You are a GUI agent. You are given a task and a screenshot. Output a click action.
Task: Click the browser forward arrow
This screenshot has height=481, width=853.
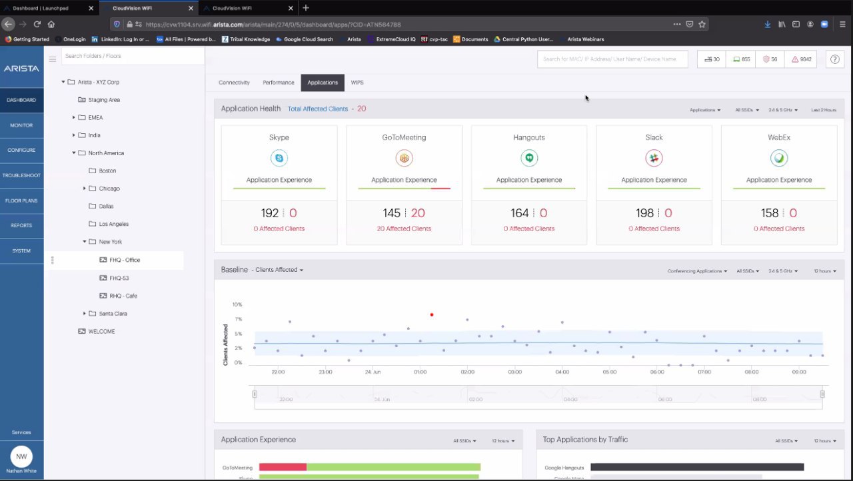click(23, 24)
